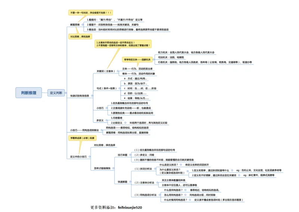Screen dimensions: 299x212
Task: Select the 定义判断 main branch node
Action: (x=56, y=93)
